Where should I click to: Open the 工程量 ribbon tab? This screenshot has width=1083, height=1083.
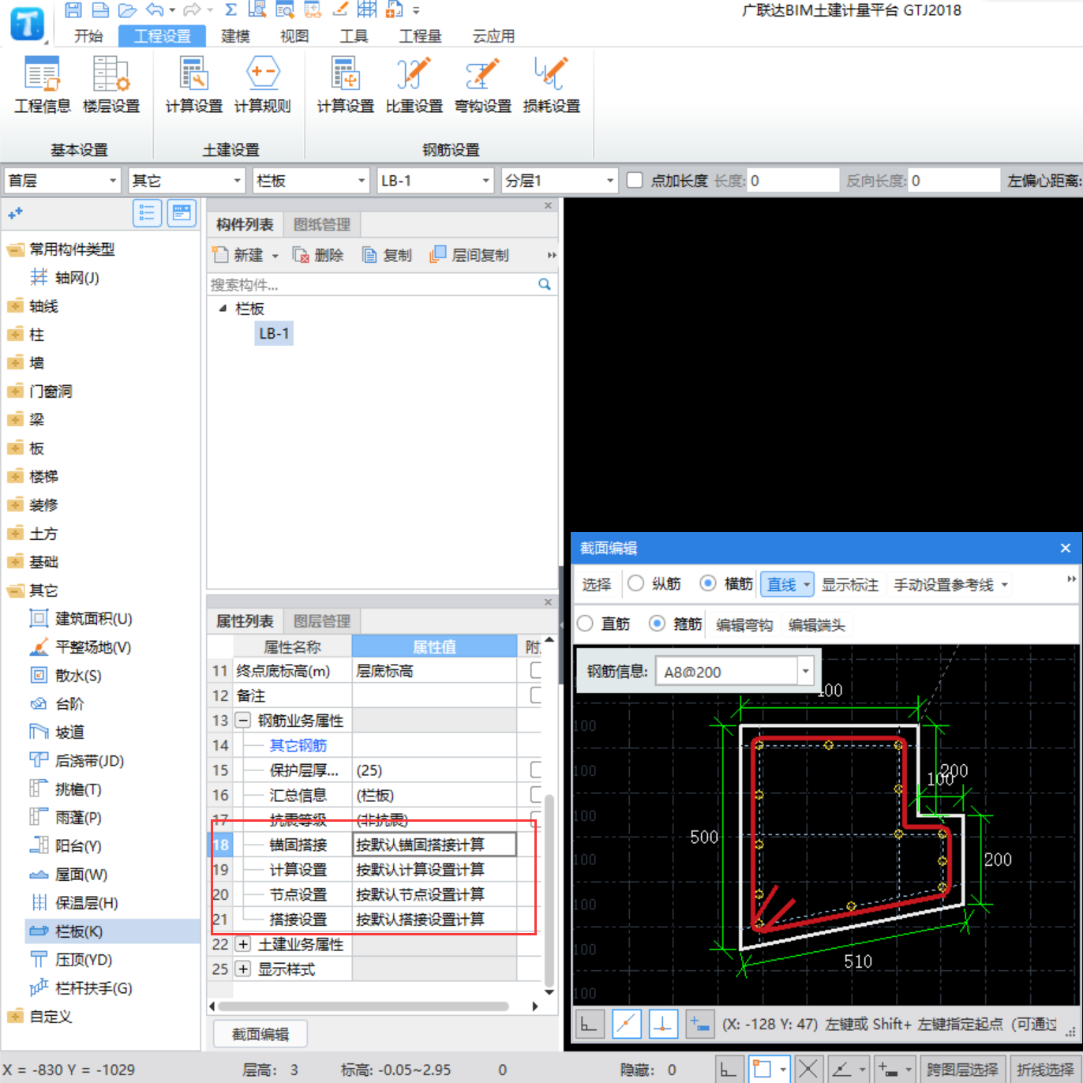click(x=420, y=36)
